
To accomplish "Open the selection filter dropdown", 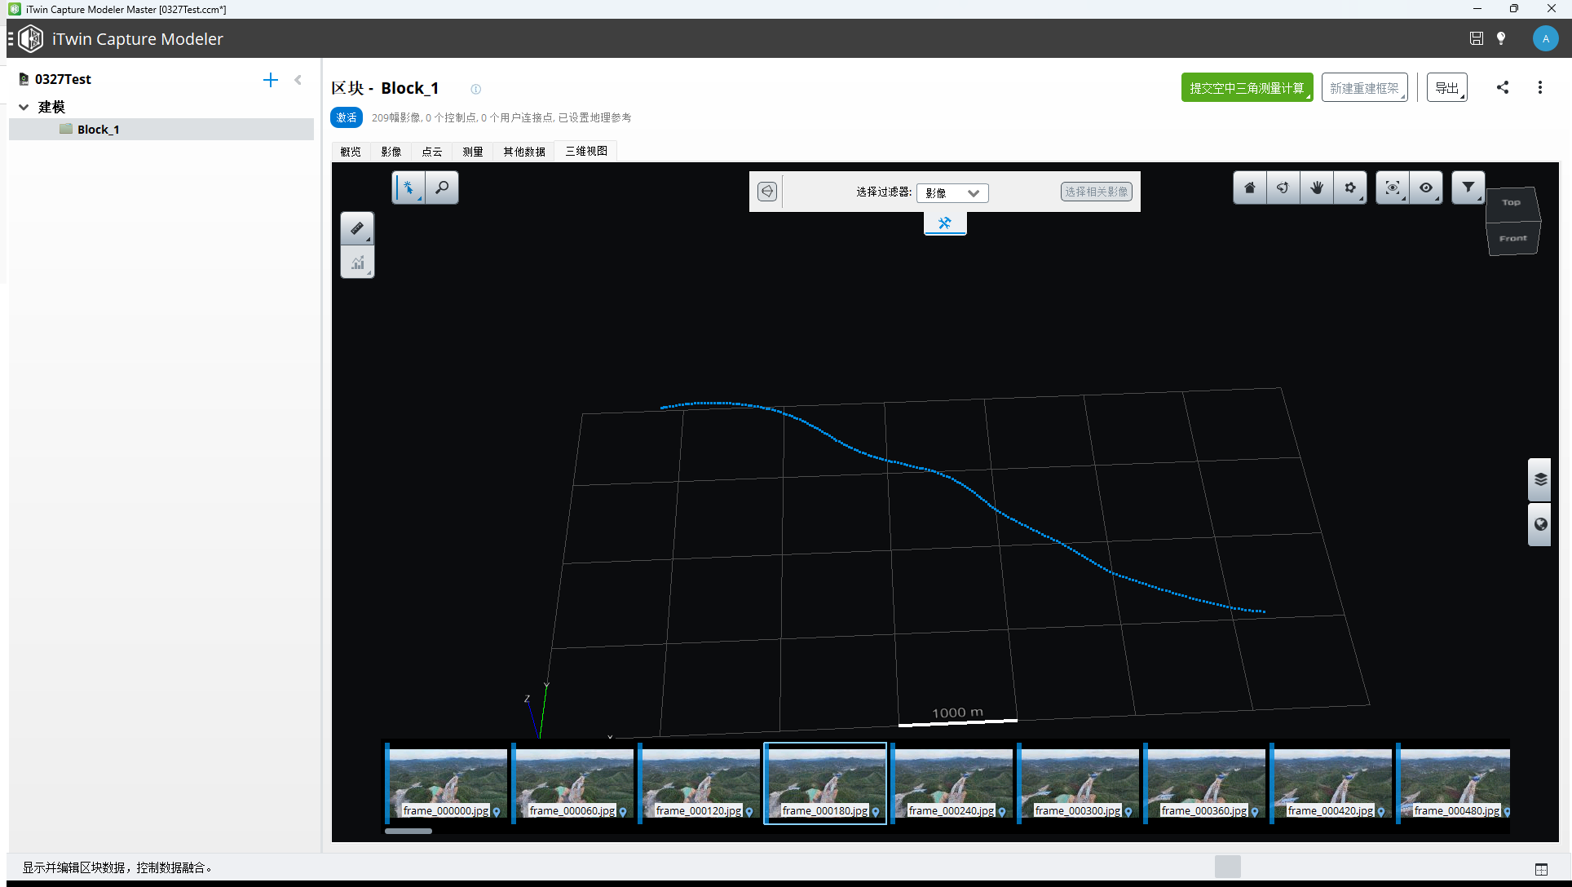I will (952, 192).
